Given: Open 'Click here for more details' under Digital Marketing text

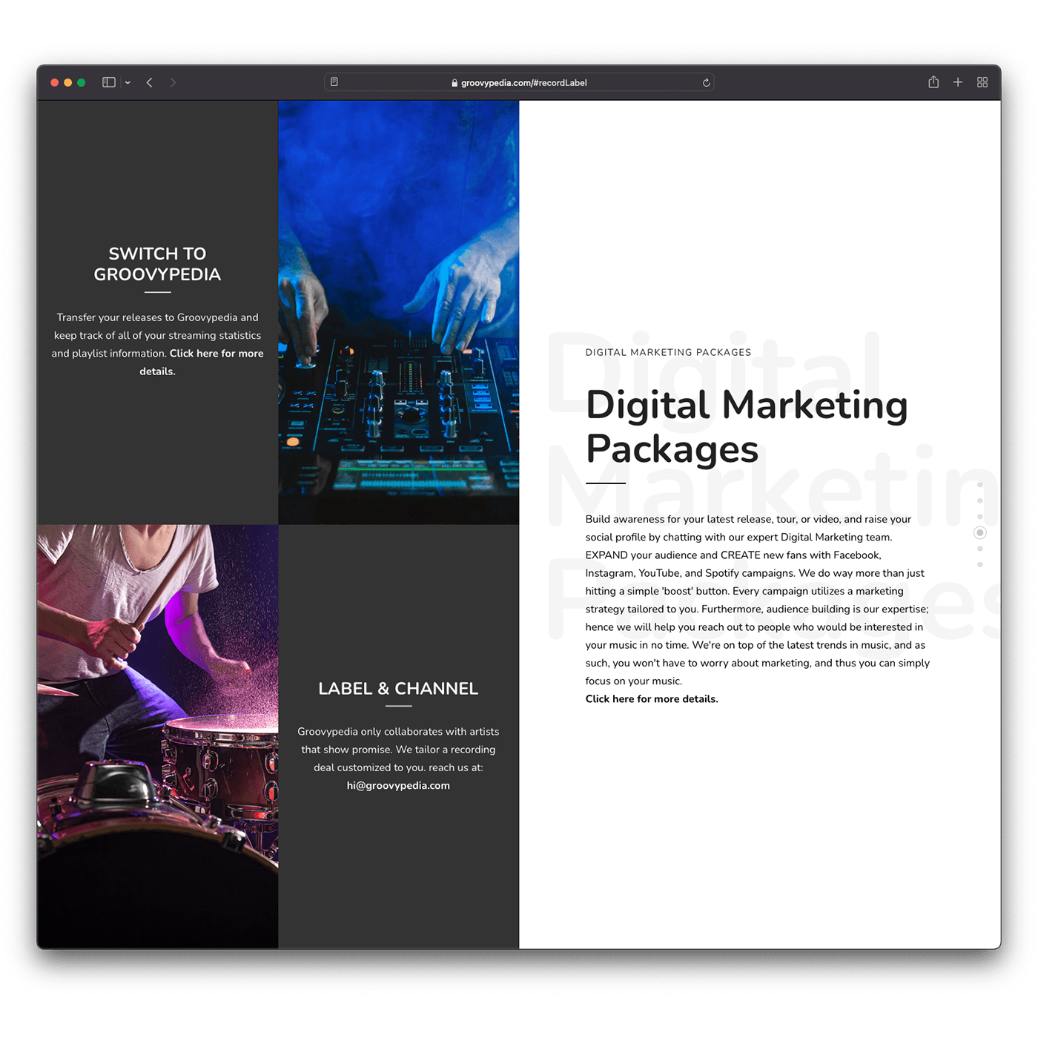Looking at the screenshot, I should [x=652, y=699].
